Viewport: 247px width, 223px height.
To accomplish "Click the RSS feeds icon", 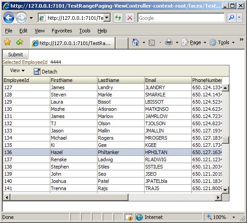I will 152,43.
